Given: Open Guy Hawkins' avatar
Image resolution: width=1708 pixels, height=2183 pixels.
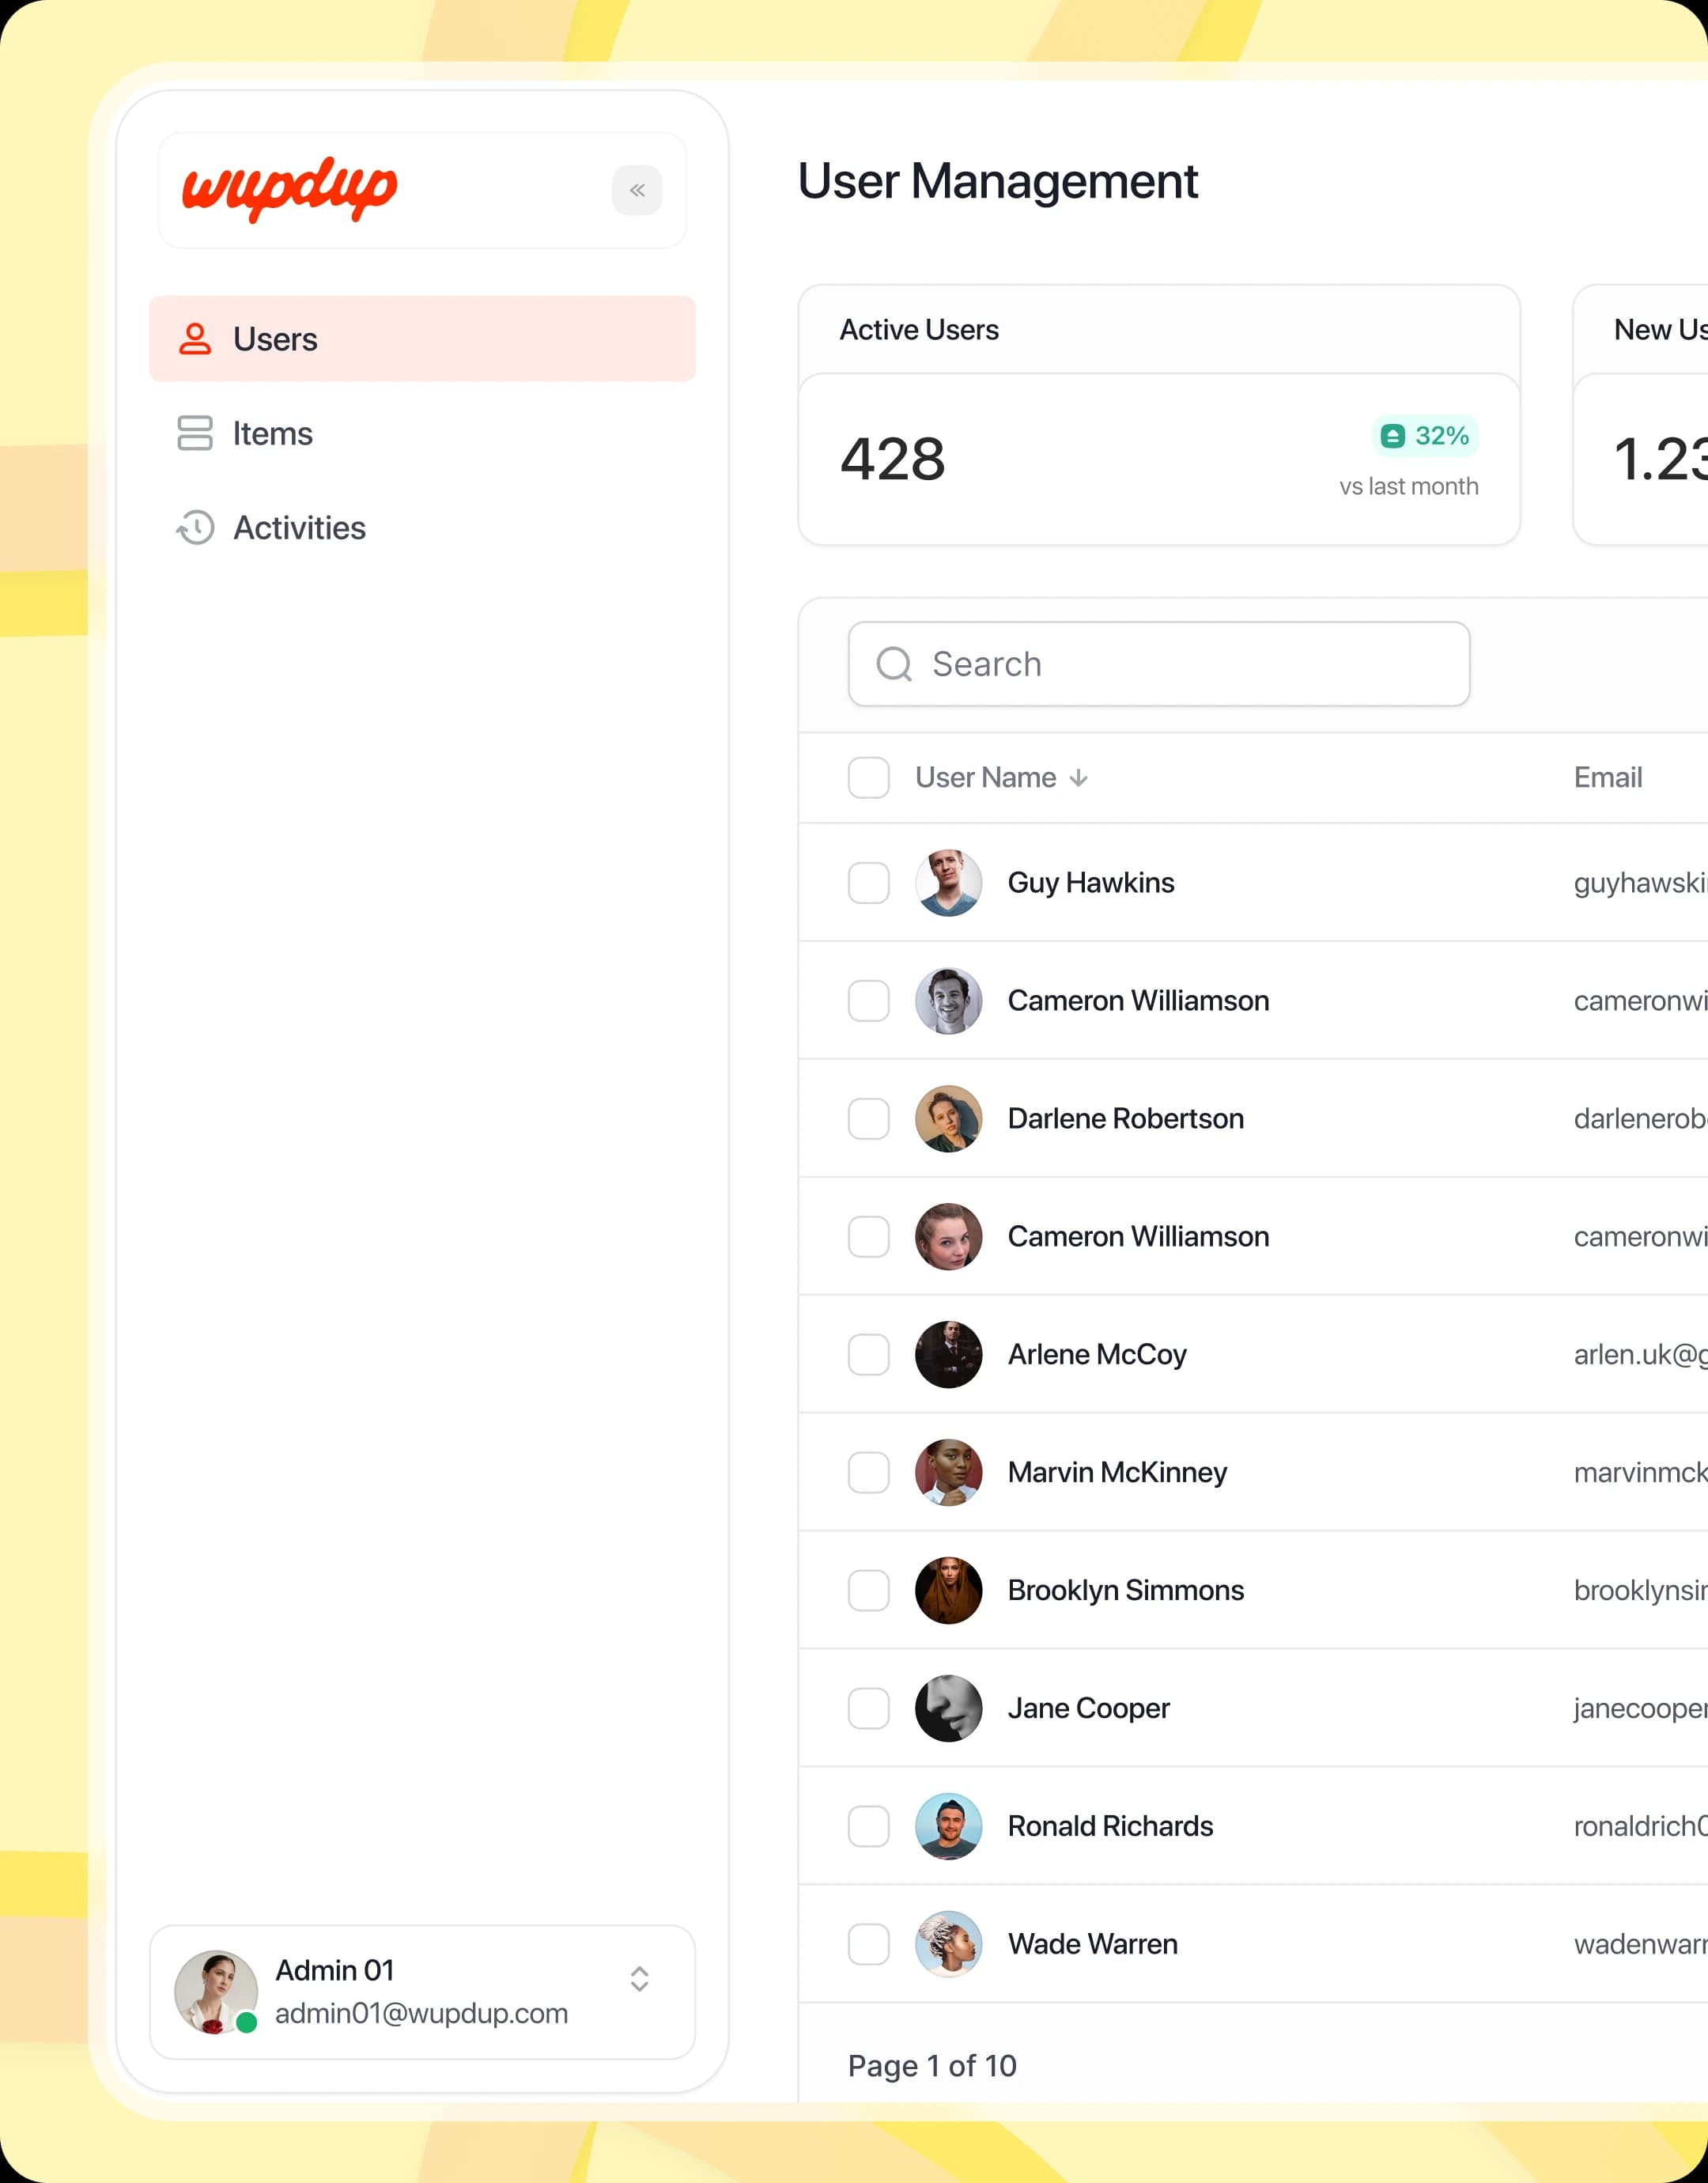Looking at the screenshot, I should point(948,883).
